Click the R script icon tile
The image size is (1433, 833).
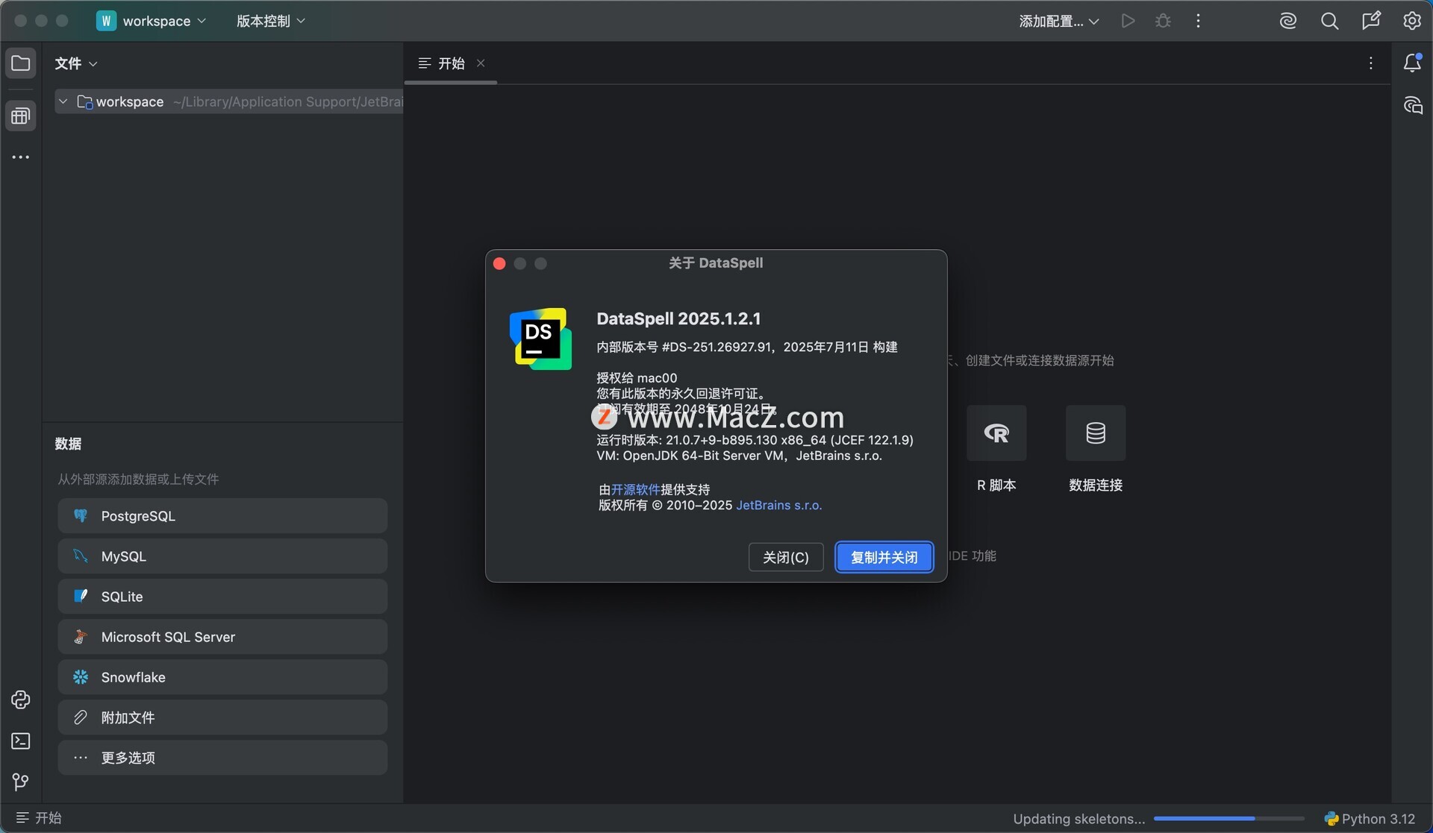coord(996,433)
